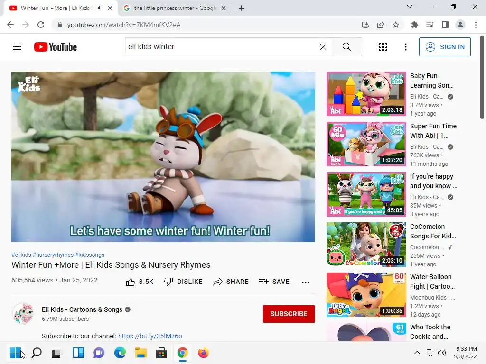This screenshot has height=364, width=486.
Task: Open File Explorer from taskbar
Action: click(x=140, y=353)
